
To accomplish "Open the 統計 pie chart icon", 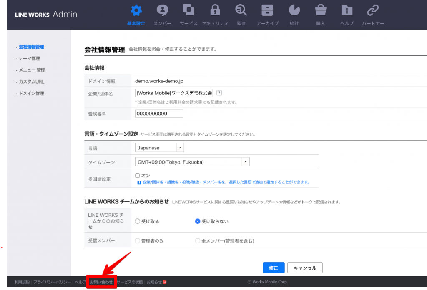I will [x=294, y=10].
